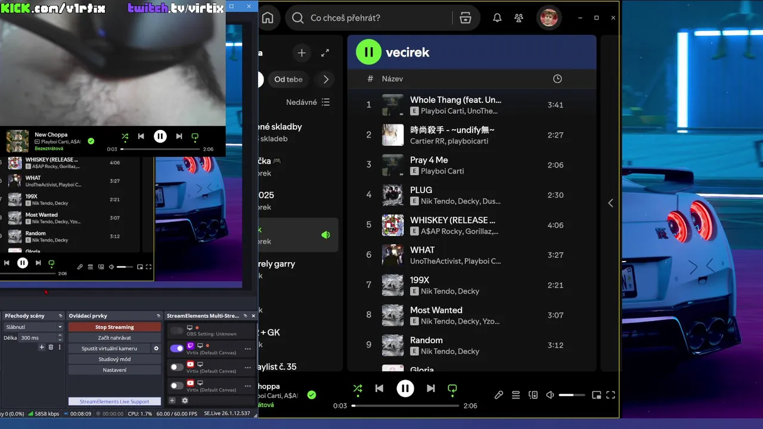Click Stop Streaming in OBS controls

114,327
